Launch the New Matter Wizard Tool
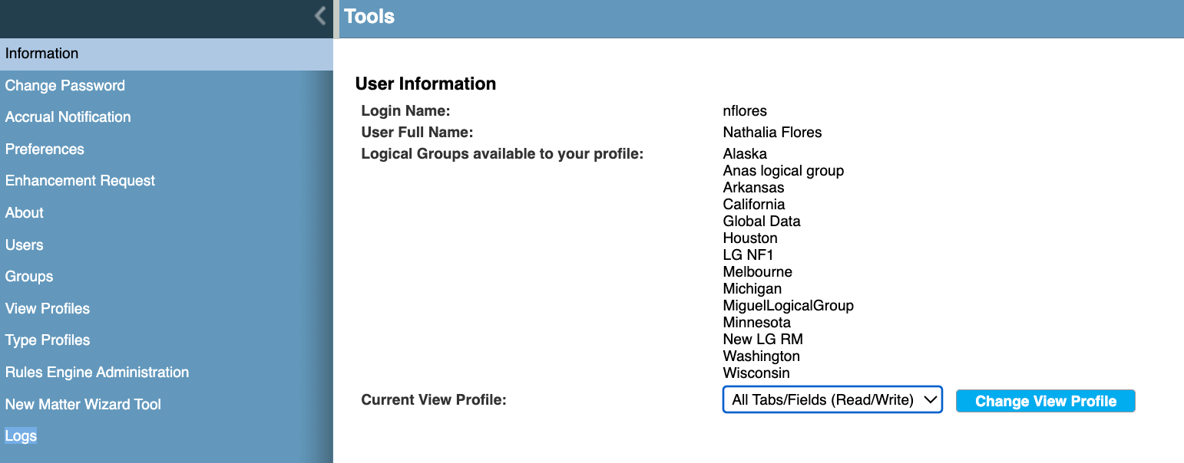Viewport: 1184px width, 463px height. (83, 404)
